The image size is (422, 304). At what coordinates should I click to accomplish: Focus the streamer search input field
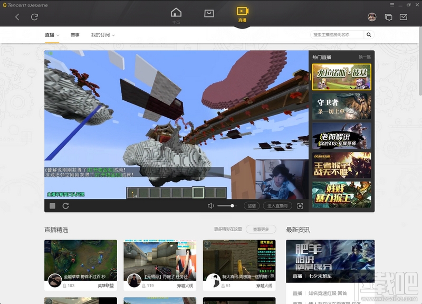[337, 35]
